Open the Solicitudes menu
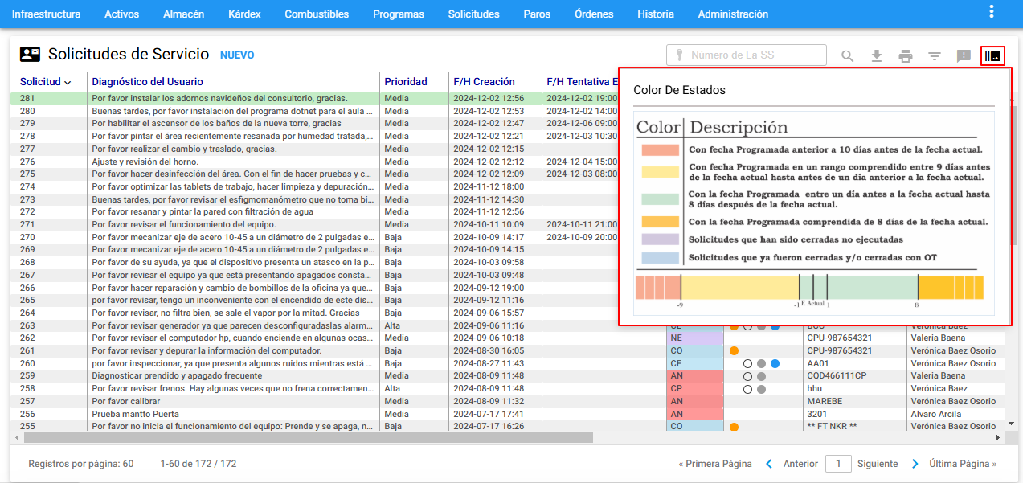Image resolution: width=1023 pixels, height=483 pixels. [x=474, y=14]
